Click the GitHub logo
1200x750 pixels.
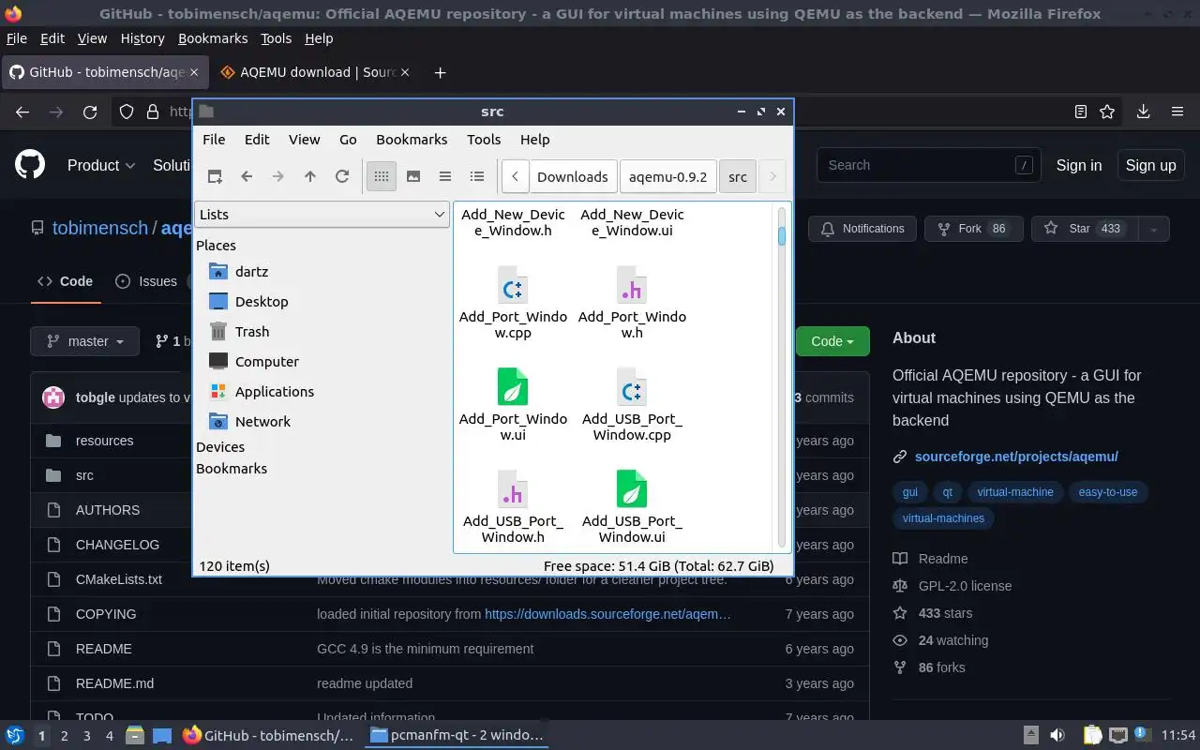coord(30,165)
